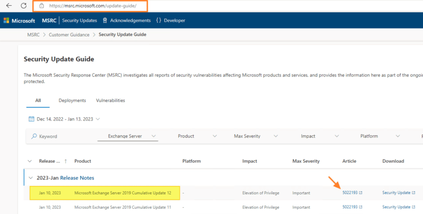Click the browser back arrow
Viewport: 423px width, 214px height.
click(x=9, y=5)
